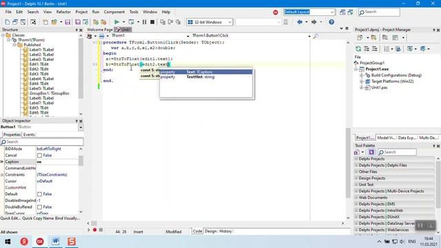
Task: Click the Step Over debug icon
Action: pyautogui.click(x=170, y=22)
